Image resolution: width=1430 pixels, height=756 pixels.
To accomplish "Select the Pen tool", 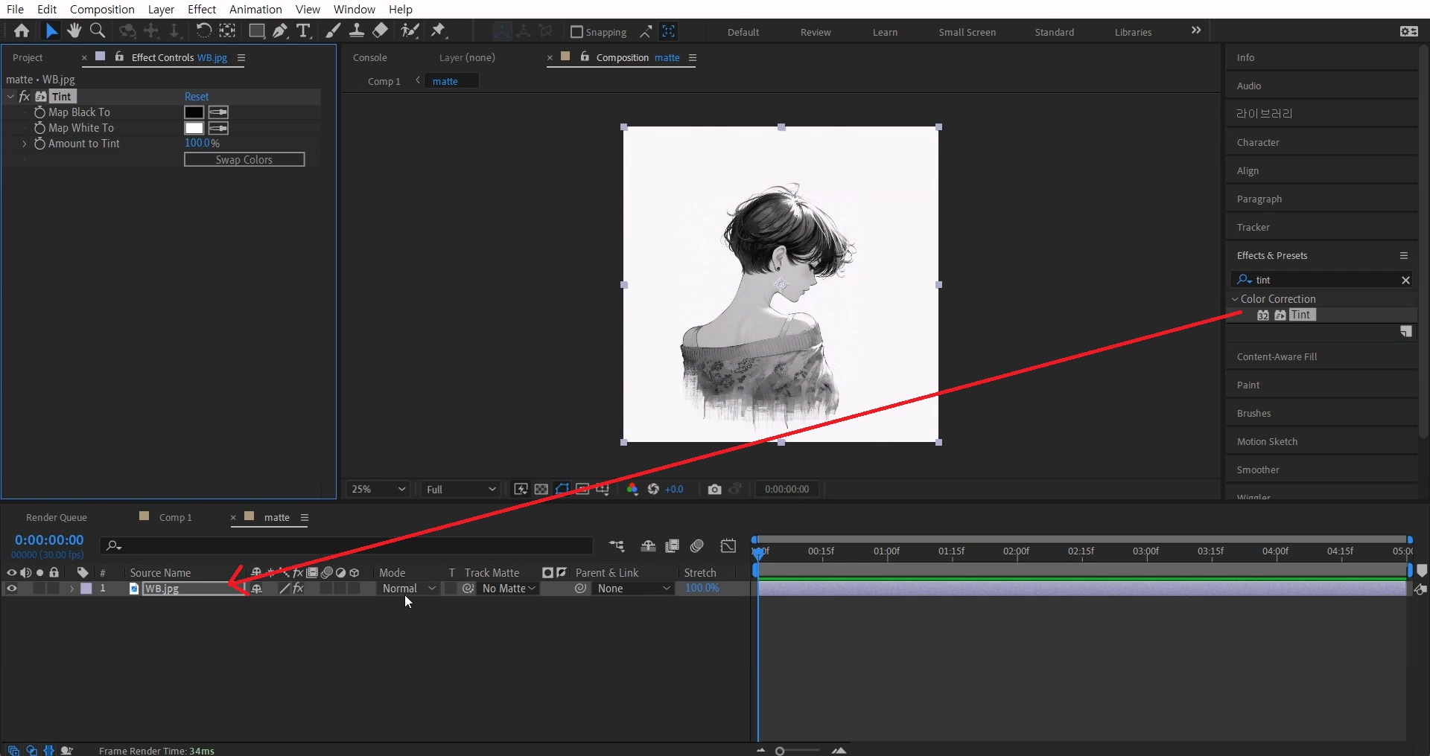I will tap(280, 31).
